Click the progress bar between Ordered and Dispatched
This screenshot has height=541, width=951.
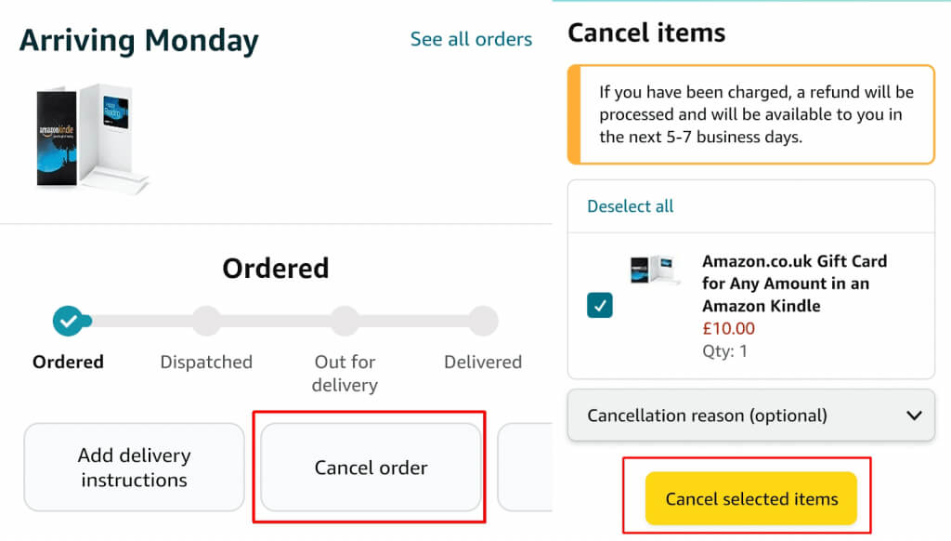139,322
